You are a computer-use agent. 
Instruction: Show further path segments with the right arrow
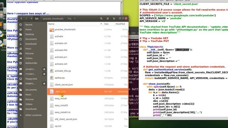[75, 18]
